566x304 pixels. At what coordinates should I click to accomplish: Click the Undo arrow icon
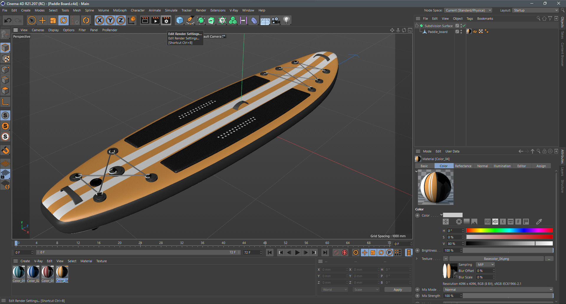(x=8, y=20)
